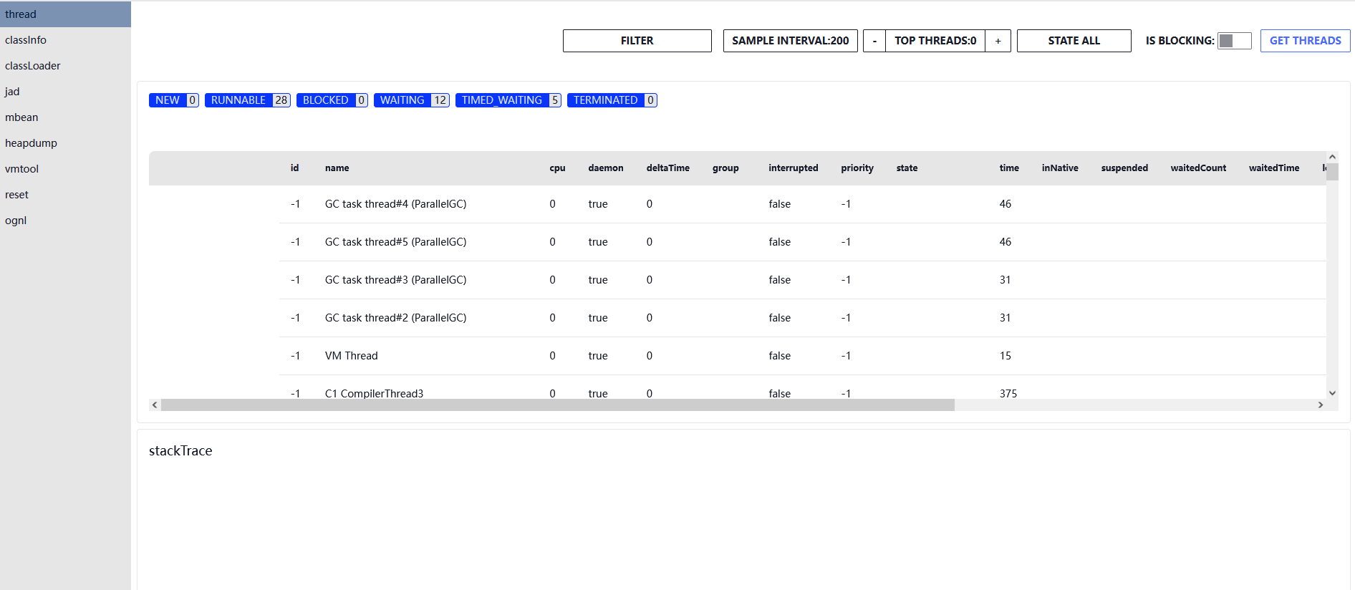Select the VM Thread row

tap(802, 356)
